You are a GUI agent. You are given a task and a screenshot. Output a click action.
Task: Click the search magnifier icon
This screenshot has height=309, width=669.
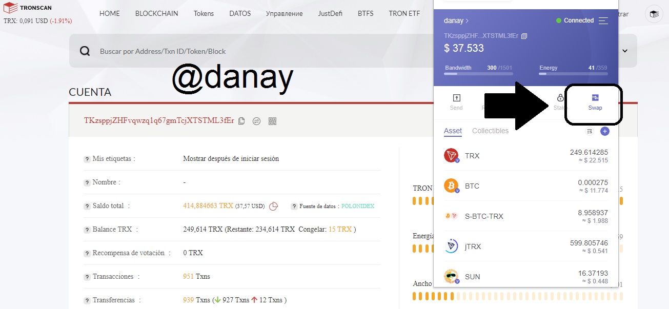click(x=85, y=51)
